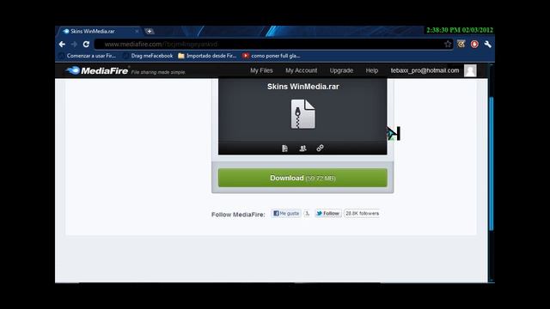
Task: Reload the MediaFire page
Action: pyautogui.click(x=86, y=44)
